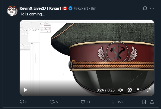Repost the tweet with the retweet icon

[52, 102]
